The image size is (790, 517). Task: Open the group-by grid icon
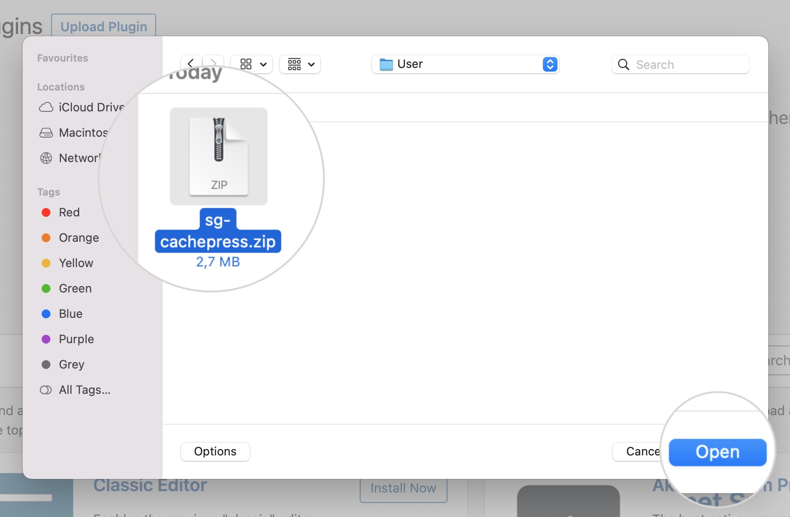tap(295, 64)
